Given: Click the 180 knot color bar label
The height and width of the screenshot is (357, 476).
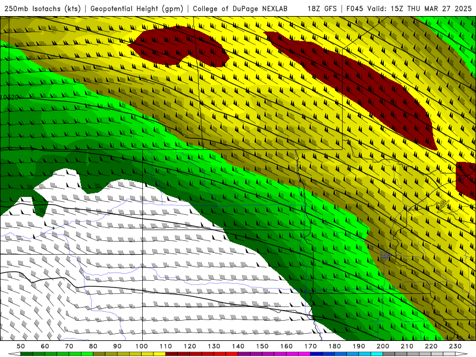Looking at the screenshot, I should [334, 346].
